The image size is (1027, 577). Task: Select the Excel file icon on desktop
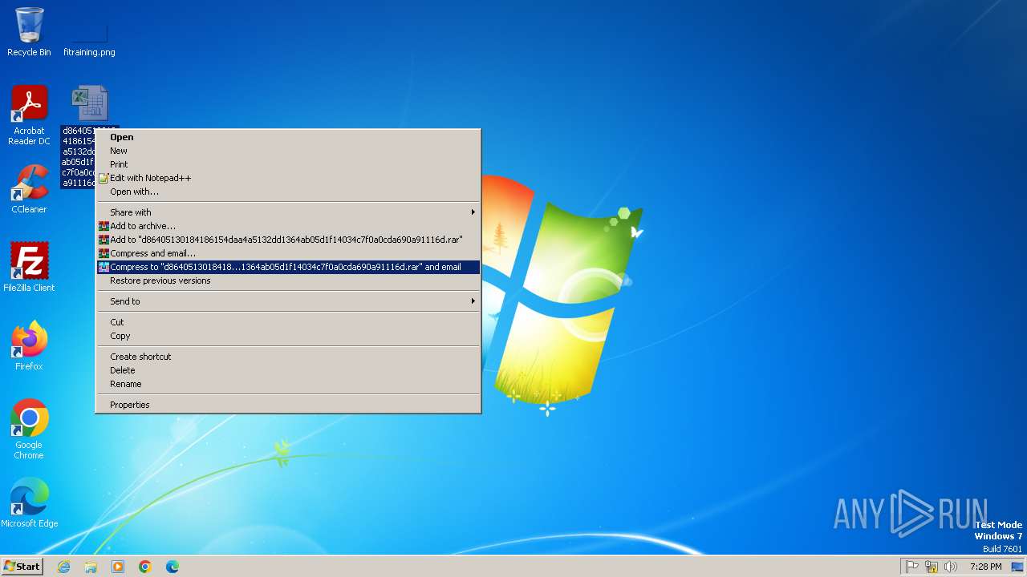(x=89, y=104)
